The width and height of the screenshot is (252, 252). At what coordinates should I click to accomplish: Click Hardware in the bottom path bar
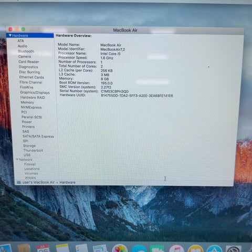click(x=67, y=182)
